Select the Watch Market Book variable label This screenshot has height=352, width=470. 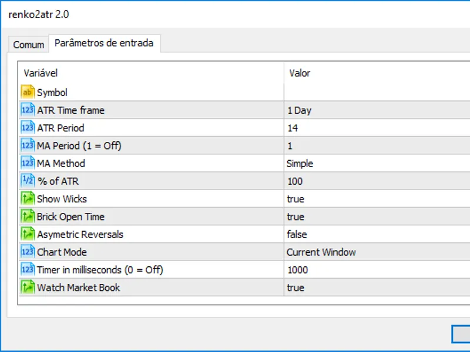pos(78,287)
